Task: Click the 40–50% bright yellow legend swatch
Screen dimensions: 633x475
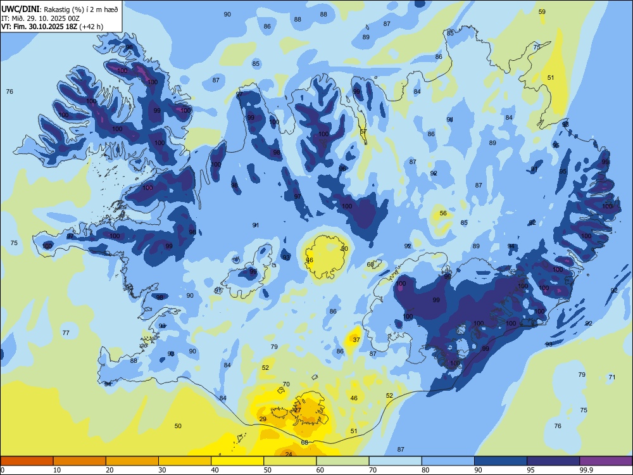Action: click(x=237, y=461)
